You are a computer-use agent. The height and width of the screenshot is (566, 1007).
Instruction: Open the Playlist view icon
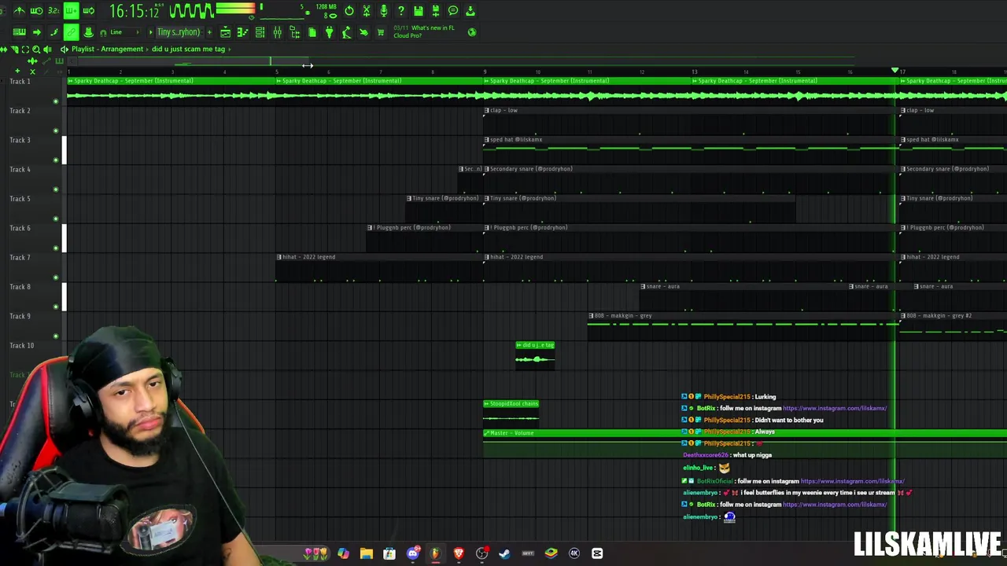click(x=226, y=32)
